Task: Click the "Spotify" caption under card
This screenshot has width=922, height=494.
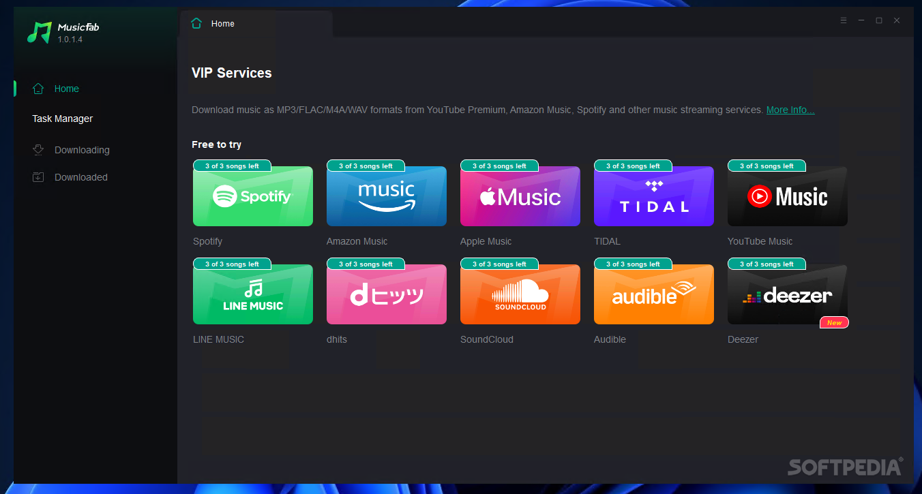Action: 207,241
